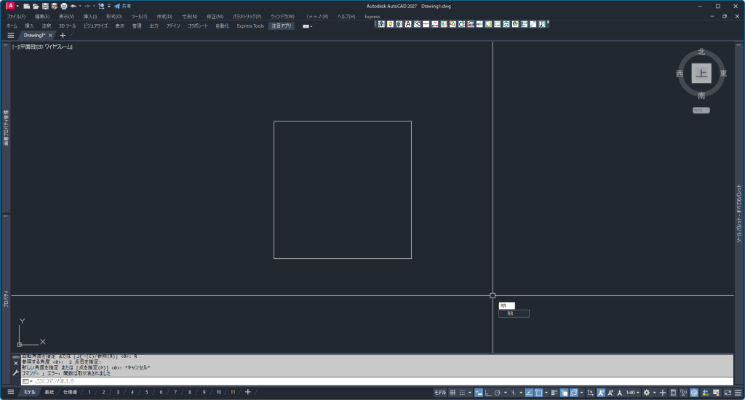The image size is (745, 400).
Task: Click the Undo arrow icon
Action: pos(73,6)
